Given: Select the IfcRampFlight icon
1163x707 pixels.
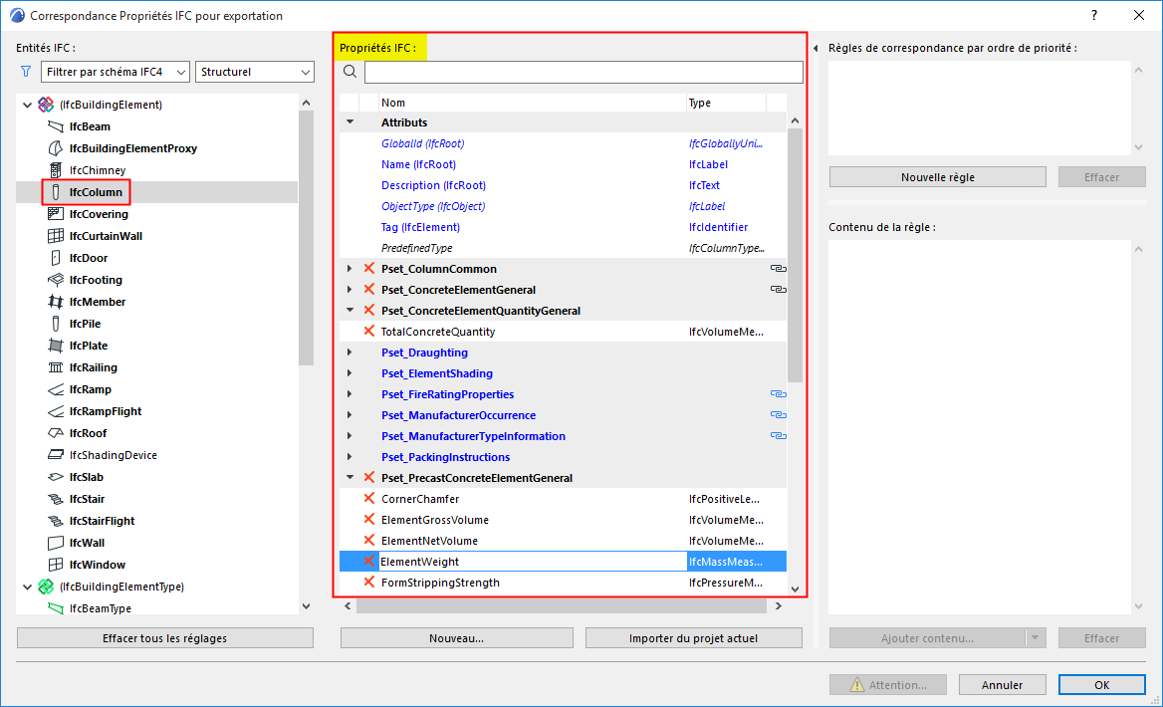Looking at the screenshot, I should point(56,411).
